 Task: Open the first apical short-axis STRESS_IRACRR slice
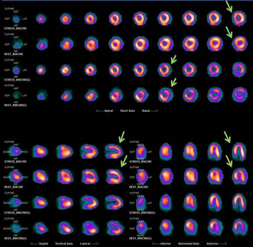41,19
